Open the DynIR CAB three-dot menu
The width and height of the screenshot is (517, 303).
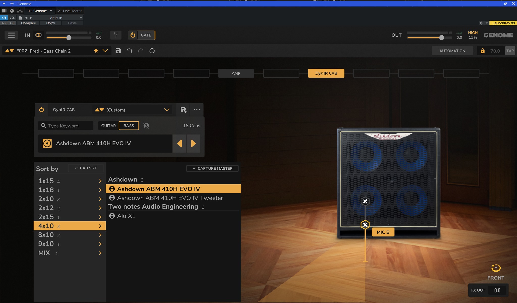coord(197,110)
